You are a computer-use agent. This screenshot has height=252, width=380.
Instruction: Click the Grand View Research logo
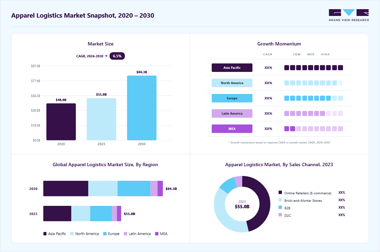tap(349, 15)
